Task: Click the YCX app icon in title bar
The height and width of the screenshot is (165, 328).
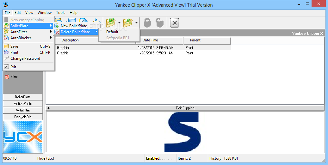Action: tap(6, 5)
